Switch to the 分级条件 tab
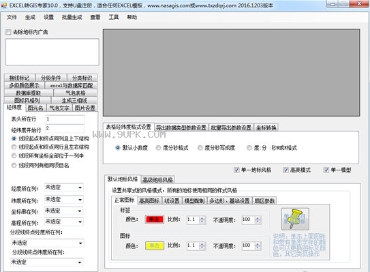This screenshot has height=272, width=370. point(51,78)
